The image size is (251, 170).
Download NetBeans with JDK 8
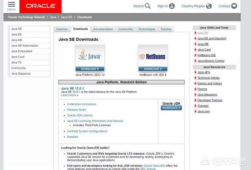(x=153, y=69)
